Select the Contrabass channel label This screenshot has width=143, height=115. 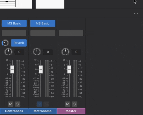click(14, 111)
